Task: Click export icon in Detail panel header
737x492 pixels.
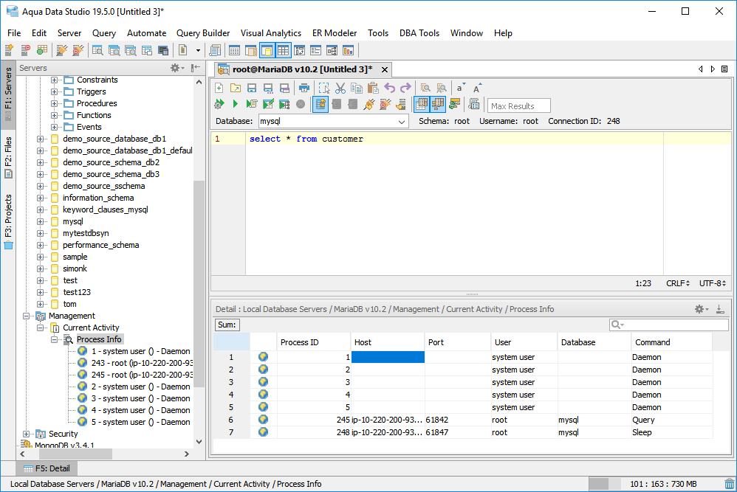Action: [719, 309]
